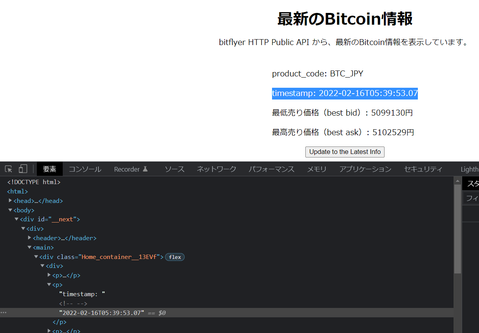The width and height of the screenshot is (479, 333).
Task: Open the セキュリティ tab
Action: click(423, 169)
